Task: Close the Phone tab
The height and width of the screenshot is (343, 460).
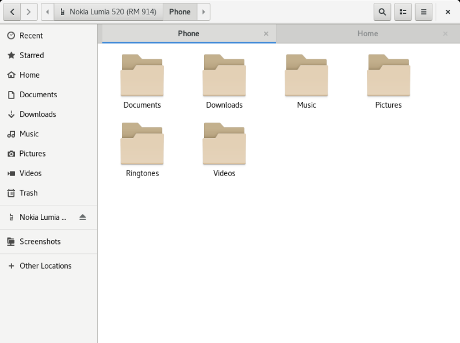Action: click(266, 34)
